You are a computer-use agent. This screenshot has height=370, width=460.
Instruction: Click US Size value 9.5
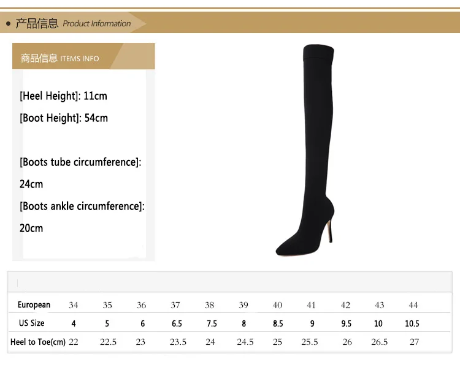(x=347, y=323)
